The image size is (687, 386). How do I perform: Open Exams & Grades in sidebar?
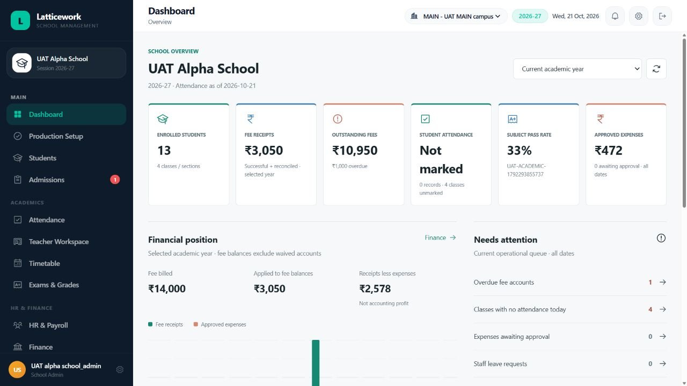tap(67, 285)
